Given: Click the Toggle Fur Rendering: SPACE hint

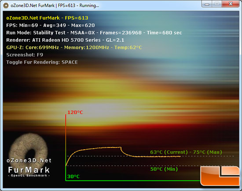Looking at the screenshot, I should (42, 62).
